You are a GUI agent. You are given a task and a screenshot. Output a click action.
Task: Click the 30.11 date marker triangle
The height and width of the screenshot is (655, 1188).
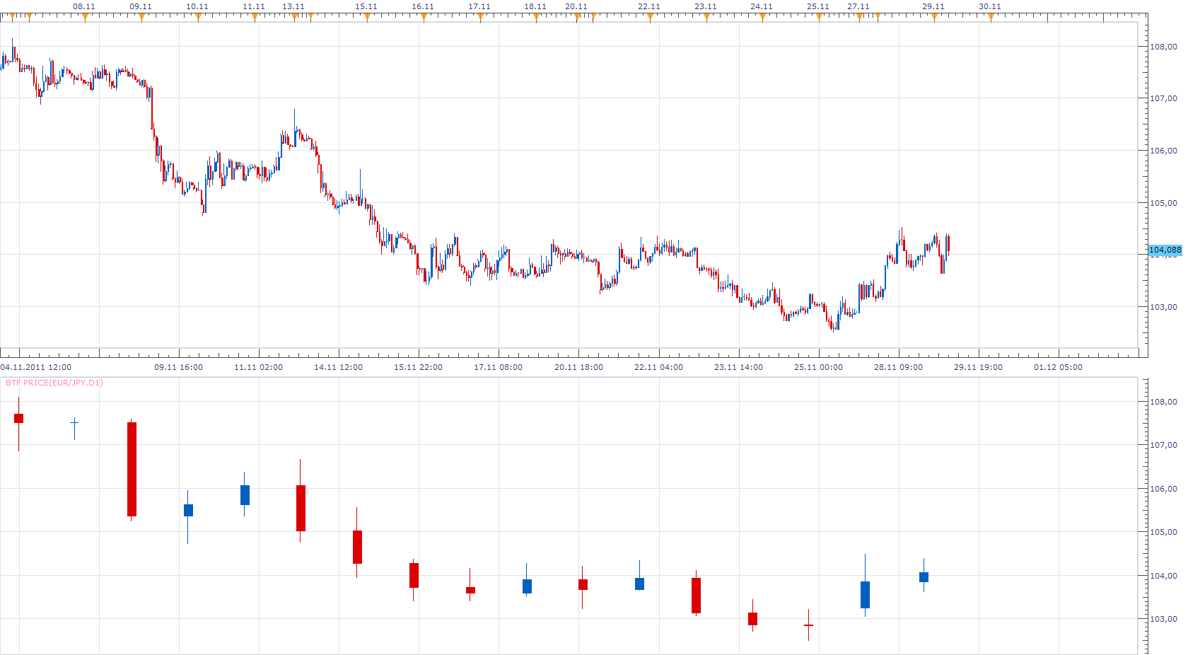tap(991, 17)
